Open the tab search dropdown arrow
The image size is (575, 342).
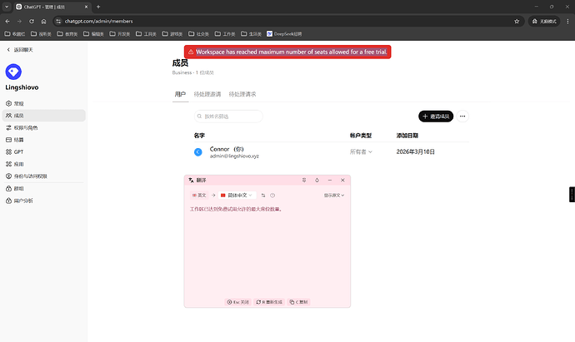(7, 7)
